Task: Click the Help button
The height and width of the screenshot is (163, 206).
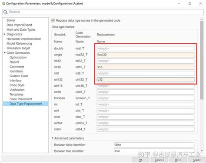Action: click(178, 160)
